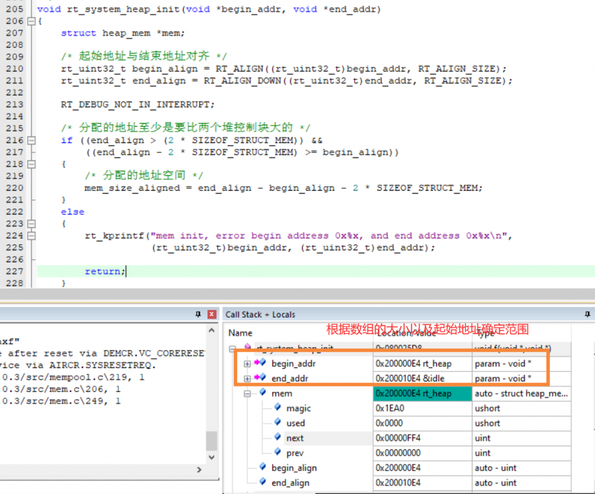Click the end_align variable icon
Viewport: 595px width, 494px height.
tap(263, 481)
